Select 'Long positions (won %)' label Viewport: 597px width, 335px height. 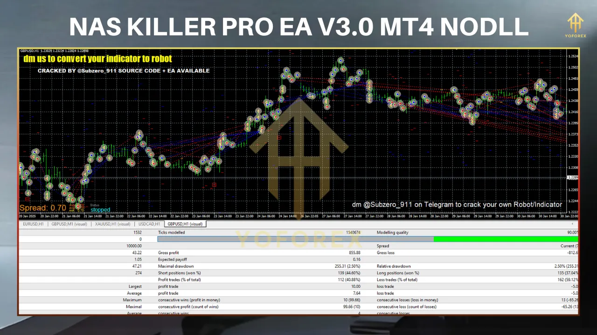398,273
